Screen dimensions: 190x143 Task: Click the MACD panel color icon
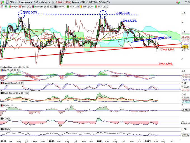point(2,71)
